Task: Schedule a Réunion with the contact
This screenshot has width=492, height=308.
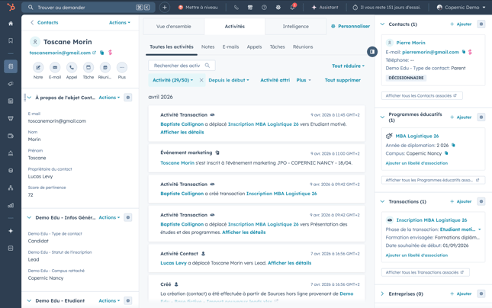Action: tap(105, 67)
